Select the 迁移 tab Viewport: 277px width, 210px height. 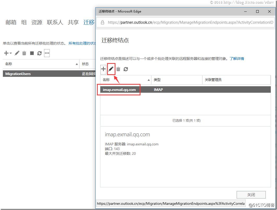[89, 22]
